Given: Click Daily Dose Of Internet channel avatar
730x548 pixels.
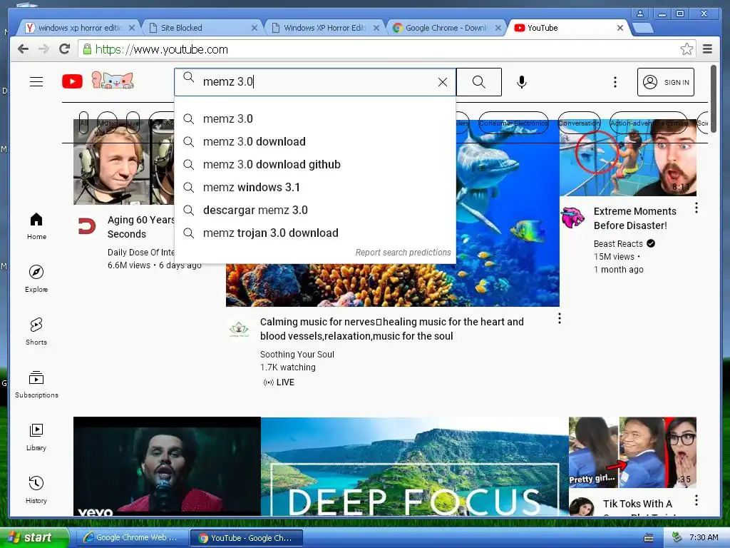Looking at the screenshot, I should click(x=87, y=226).
